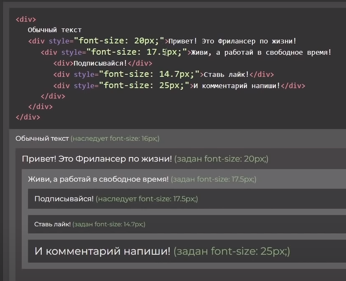Click rendered 'И комментарий напиши!' in preview
This screenshot has height=281, width=346.
(103, 251)
